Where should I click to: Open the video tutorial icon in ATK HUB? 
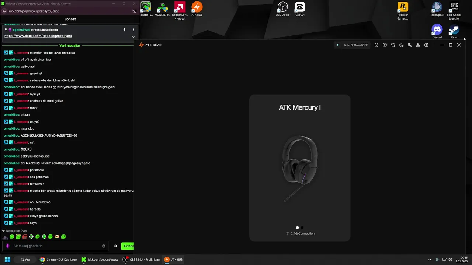pos(385,45)
